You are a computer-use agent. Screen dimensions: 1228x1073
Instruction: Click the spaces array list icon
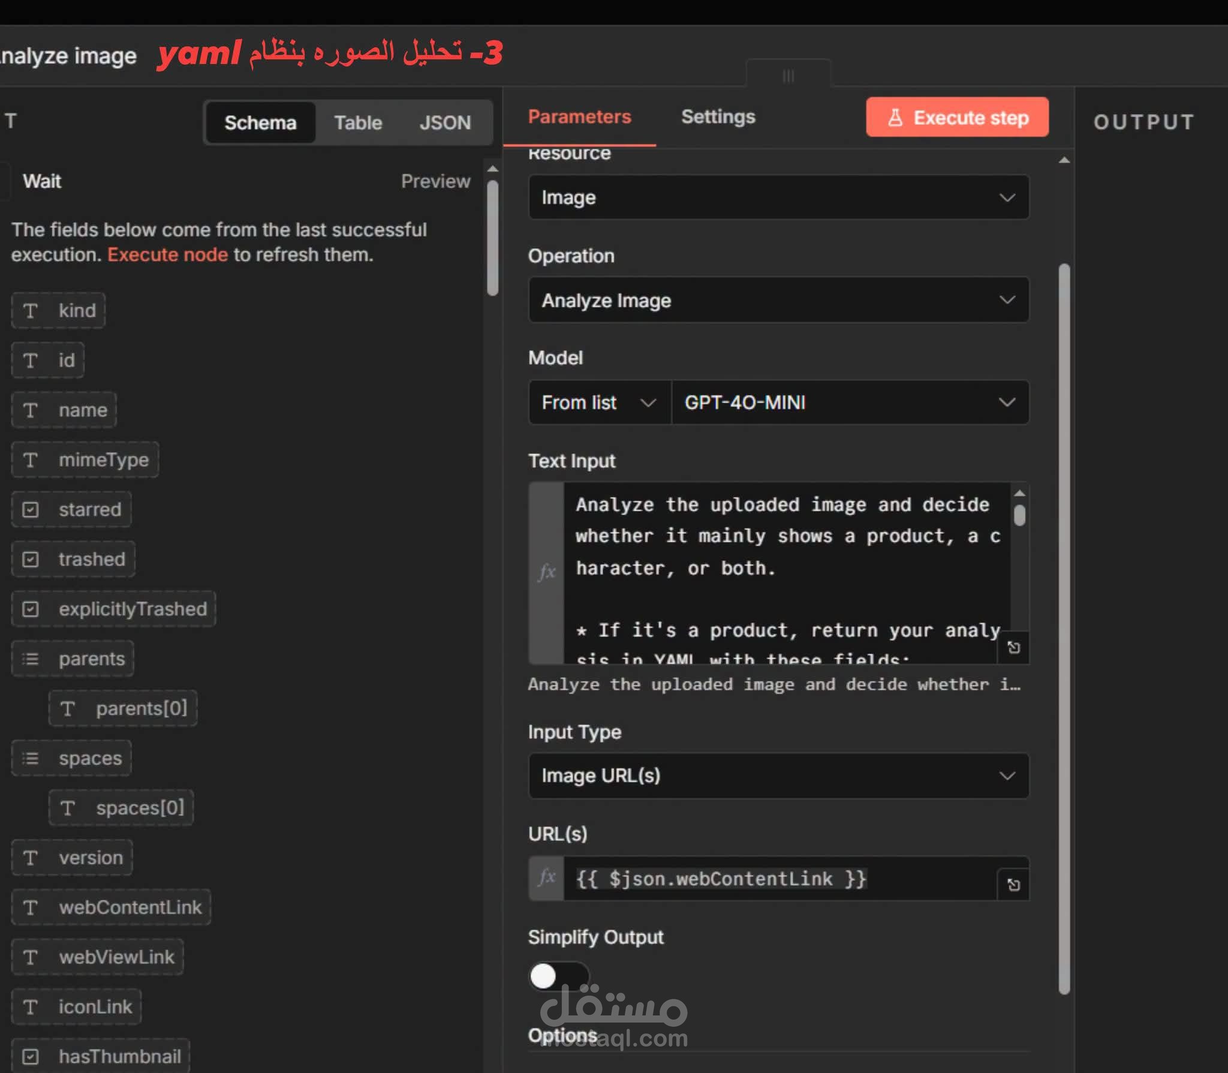pos(31,759)
